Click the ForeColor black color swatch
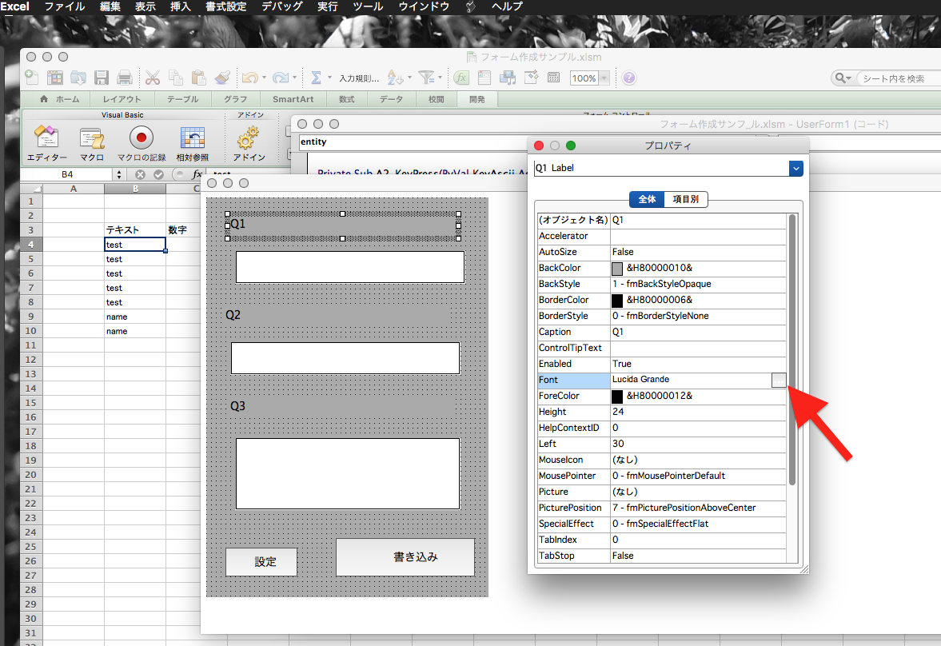941x646 pixels. (x=617, y=396)
